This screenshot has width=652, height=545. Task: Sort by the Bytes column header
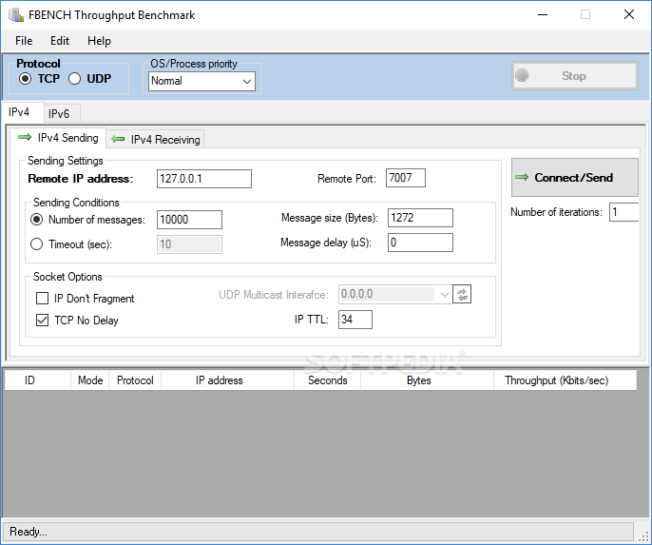(427, 380)
